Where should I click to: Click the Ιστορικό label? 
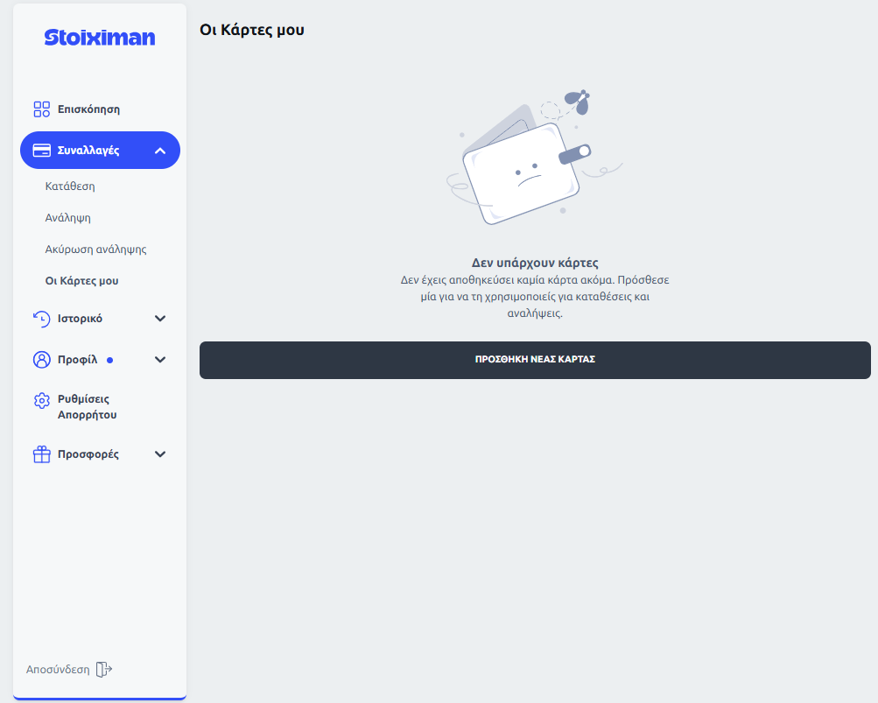click(80, 319)
